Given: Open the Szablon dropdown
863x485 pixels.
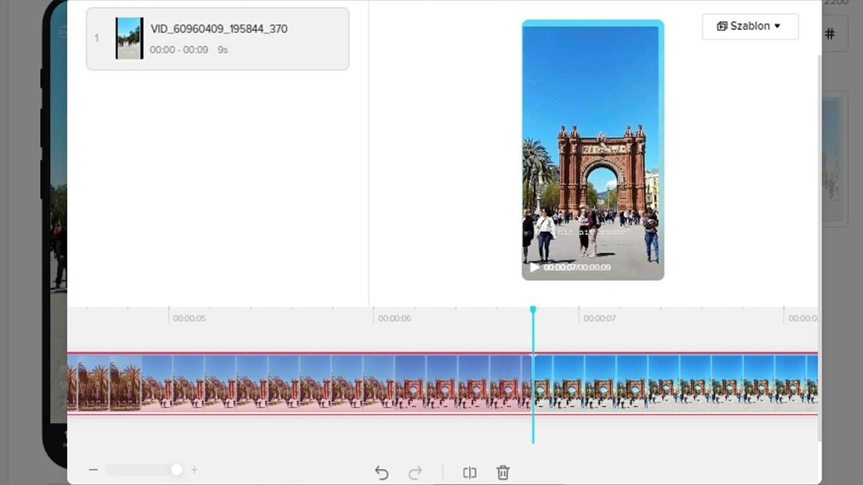Looking at the screenshot, I should pyautogui.click(x=750, y=26).
